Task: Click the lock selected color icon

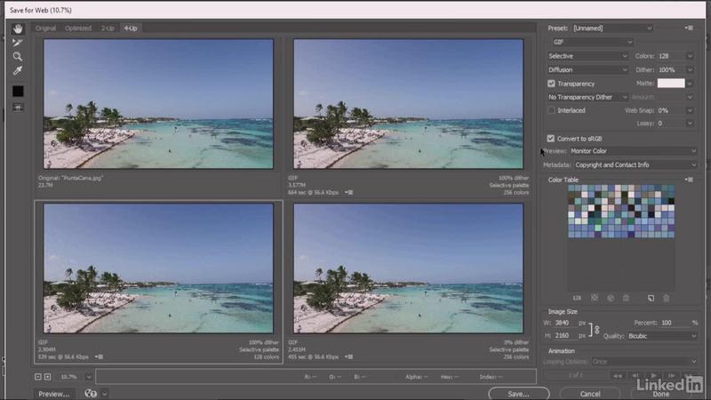Action: click(626, 298)
